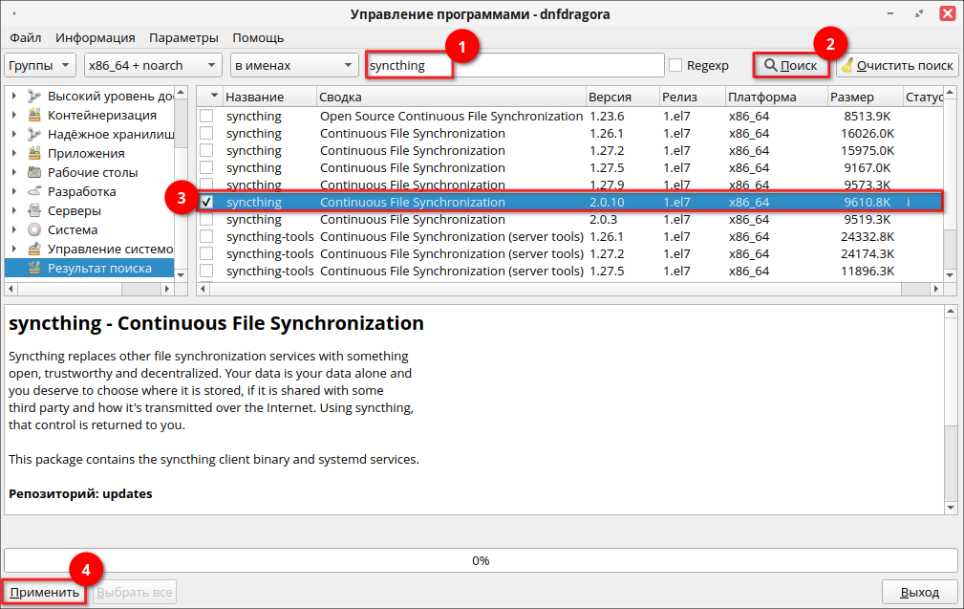Image resolution: width=964 pixels, height=609 pixels.
Task: Uncheck syncthing version 2.0.10 package
Action: pyautogui.click(x=206, y=202)
